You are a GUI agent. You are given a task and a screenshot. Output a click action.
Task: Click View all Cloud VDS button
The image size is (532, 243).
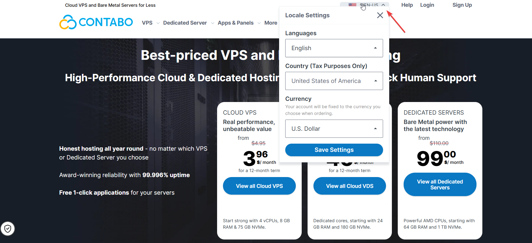tap(350, 186)
